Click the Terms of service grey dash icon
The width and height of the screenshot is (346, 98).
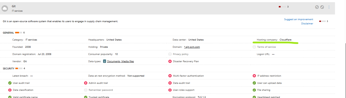click(254, 47)
